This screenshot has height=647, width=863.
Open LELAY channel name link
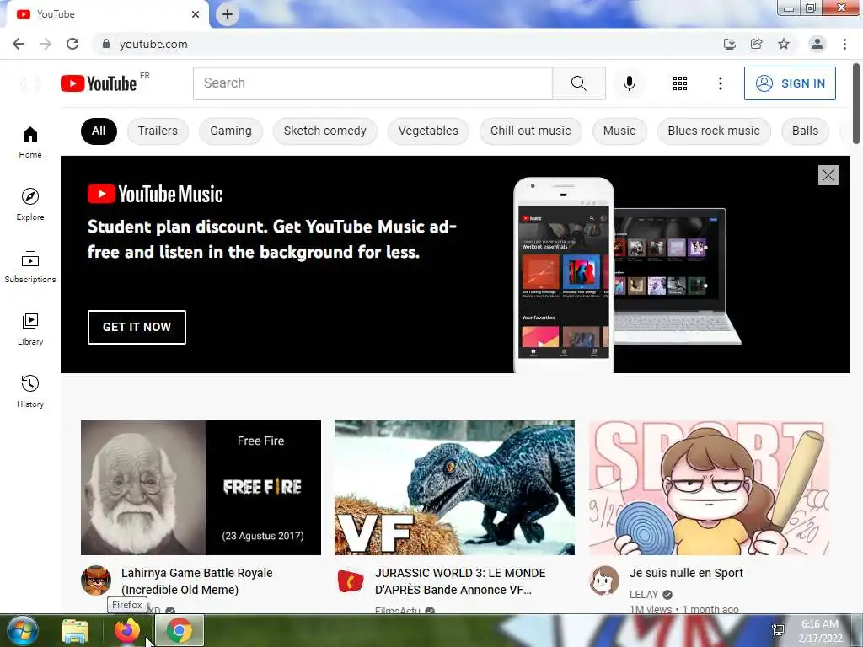(x=643, y=595)
